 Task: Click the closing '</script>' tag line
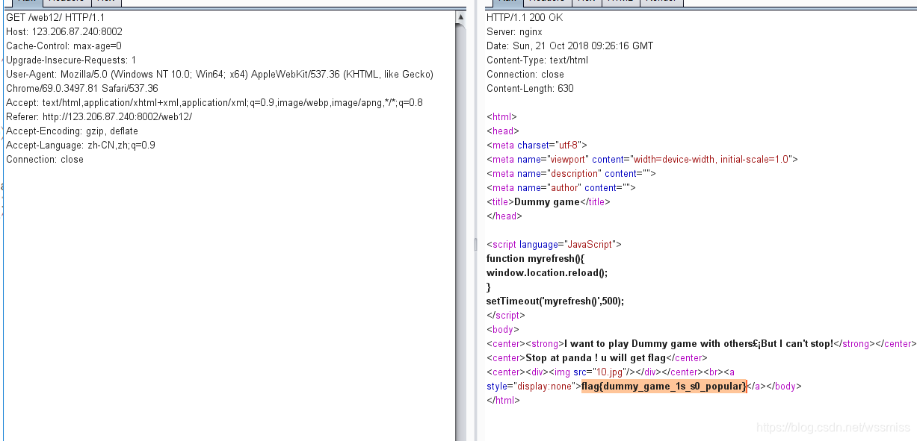[x=506, y=315]
